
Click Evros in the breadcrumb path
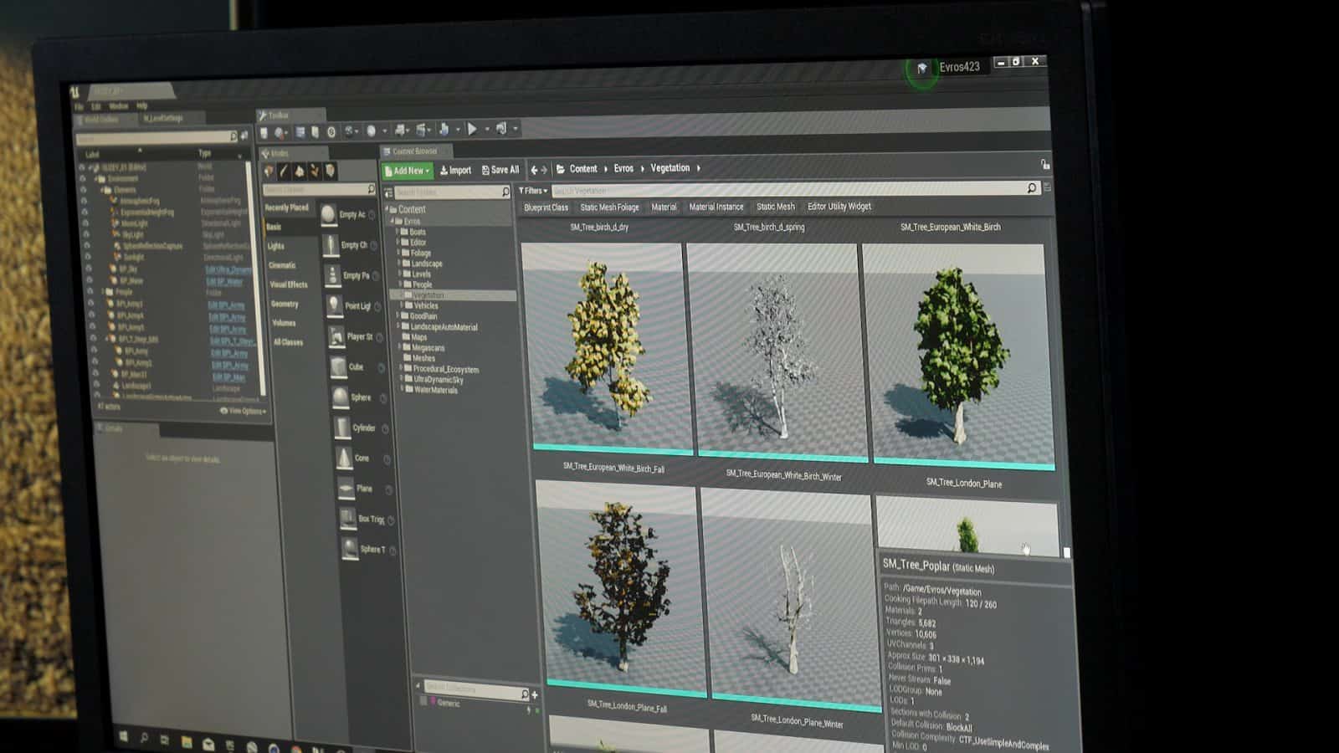pyautogui.click(x=623, y=168)
